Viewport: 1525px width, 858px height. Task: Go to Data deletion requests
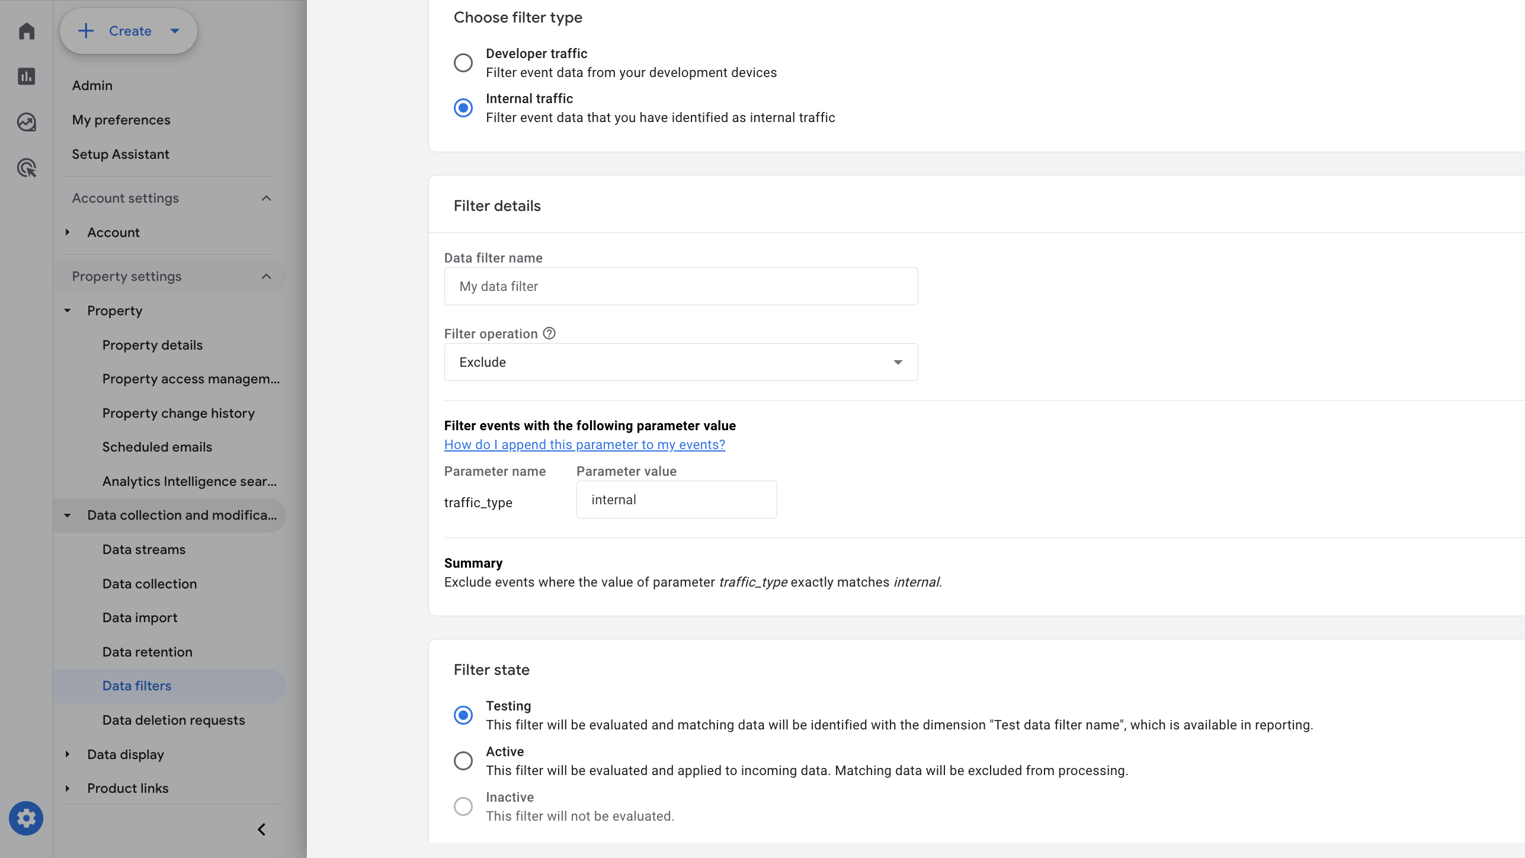point(174,720)
